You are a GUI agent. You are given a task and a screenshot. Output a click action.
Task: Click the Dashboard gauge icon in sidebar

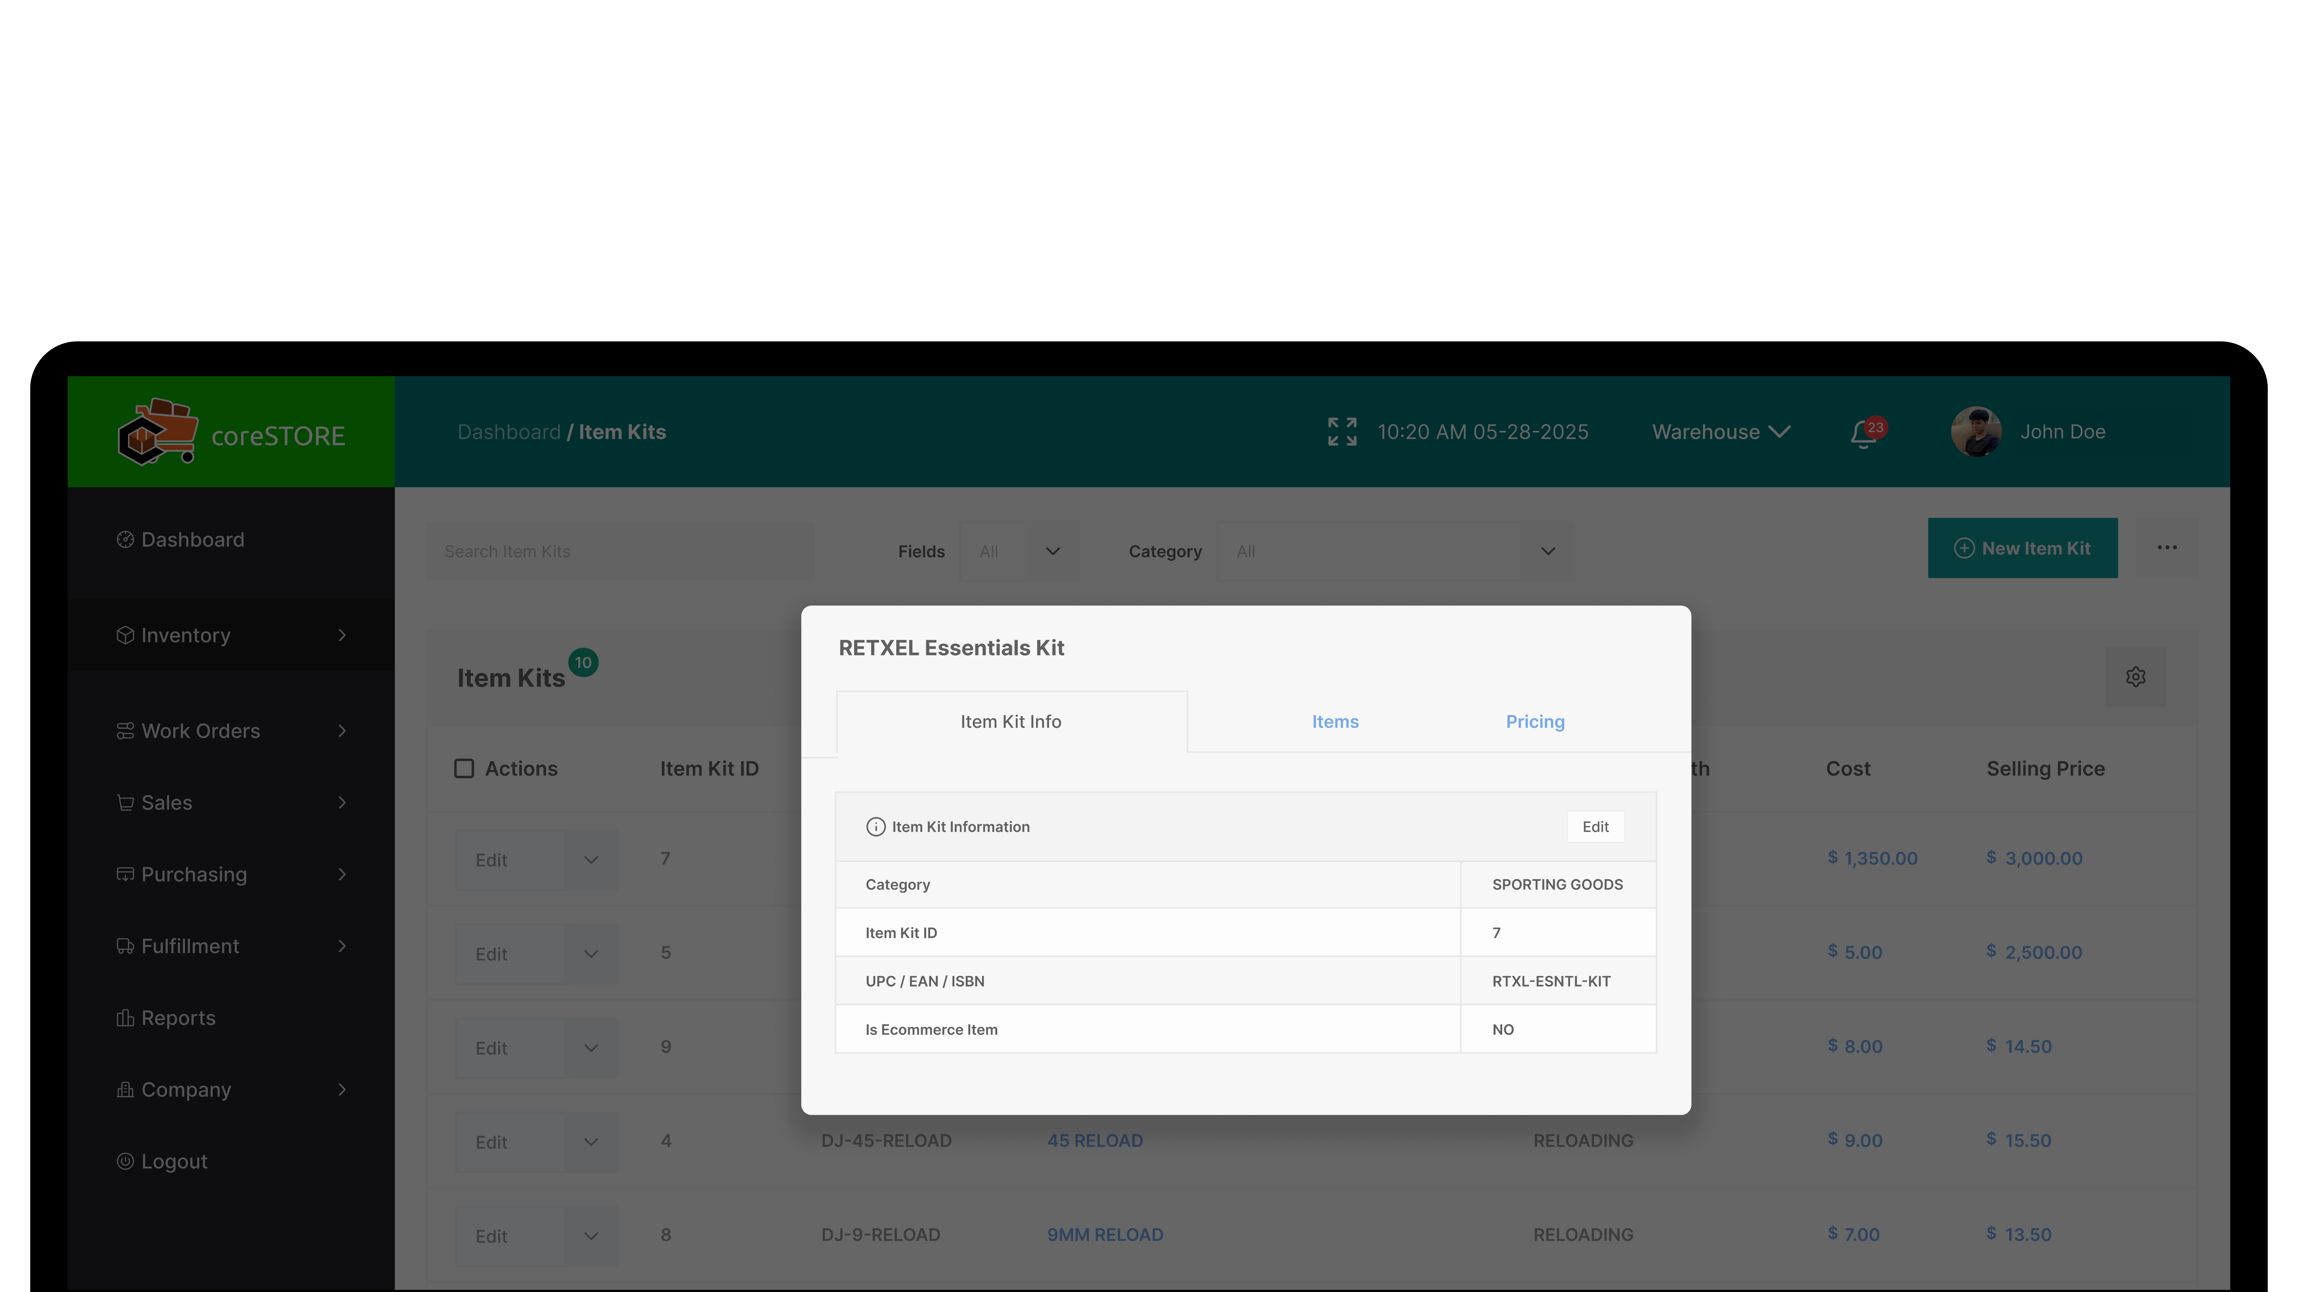125,539
